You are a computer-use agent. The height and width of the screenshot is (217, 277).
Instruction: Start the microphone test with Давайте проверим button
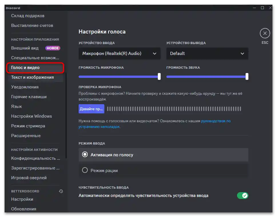tap(91, 109)
